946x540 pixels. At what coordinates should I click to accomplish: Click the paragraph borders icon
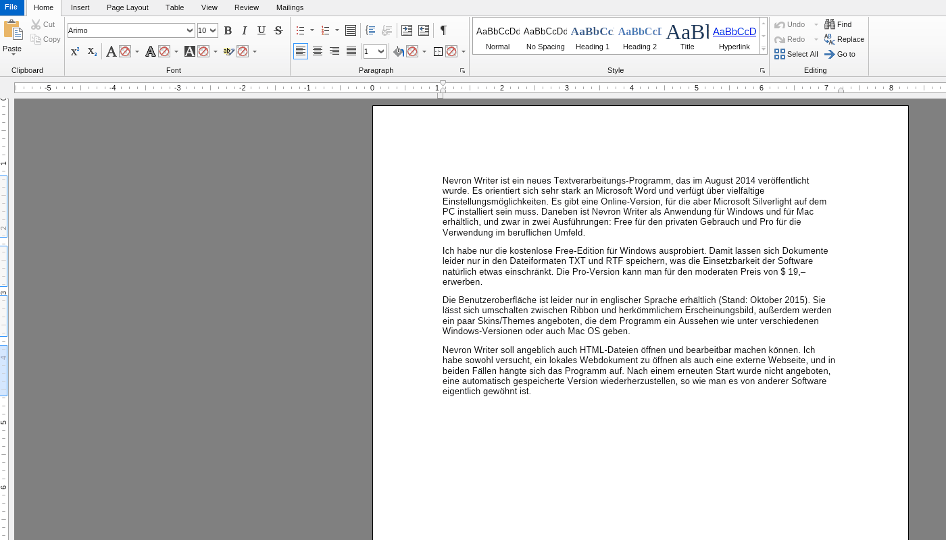point(438,51)
